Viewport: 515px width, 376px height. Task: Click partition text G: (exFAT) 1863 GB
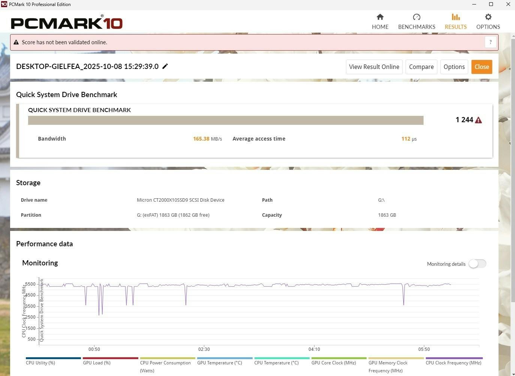click(173, 215)
